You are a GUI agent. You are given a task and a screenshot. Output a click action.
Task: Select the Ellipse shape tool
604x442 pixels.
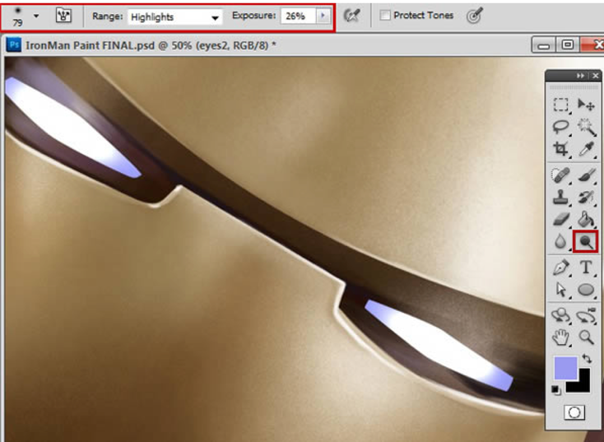[586, 290]
